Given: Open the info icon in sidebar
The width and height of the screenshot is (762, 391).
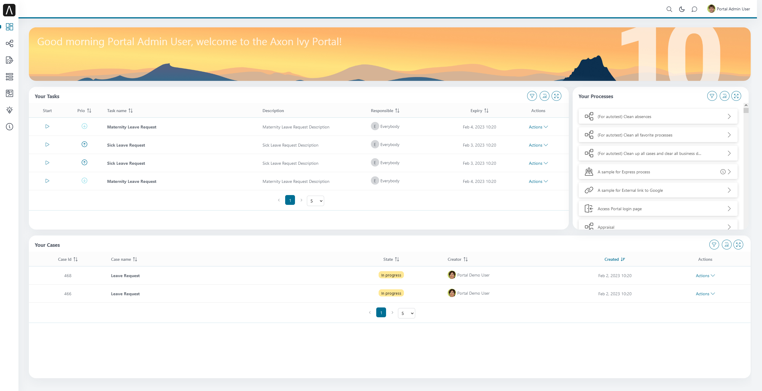Looking at the screenshot, I should [x=10, y=127].
